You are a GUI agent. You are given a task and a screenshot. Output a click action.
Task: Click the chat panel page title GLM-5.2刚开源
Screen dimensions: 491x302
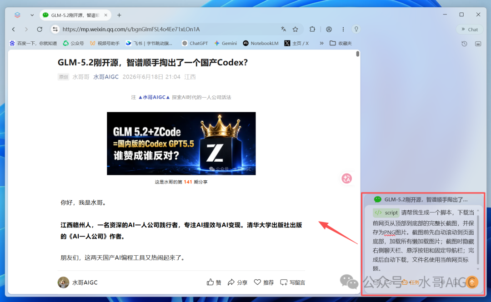tap(426, 199)
